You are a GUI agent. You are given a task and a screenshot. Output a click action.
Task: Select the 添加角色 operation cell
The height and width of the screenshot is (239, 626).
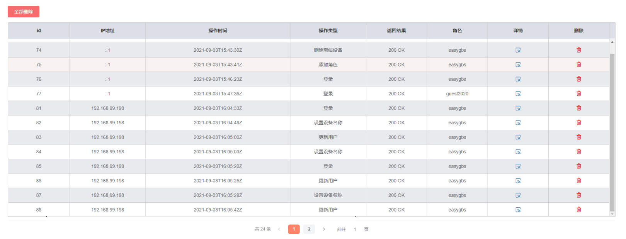pos(328,65)
